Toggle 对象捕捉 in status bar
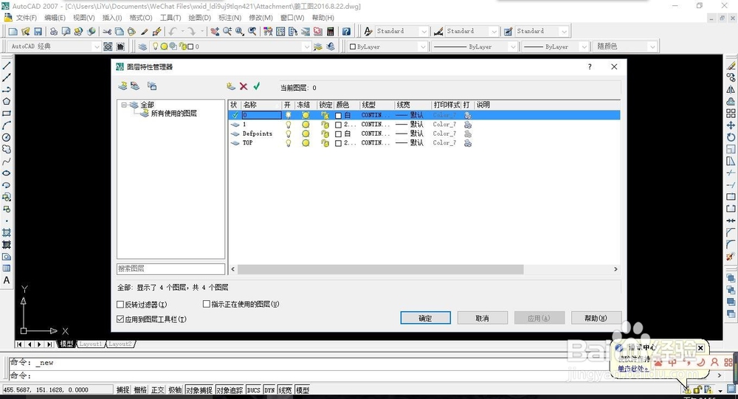The width and height of the screenshot is (738, 399). coord(199,389)
